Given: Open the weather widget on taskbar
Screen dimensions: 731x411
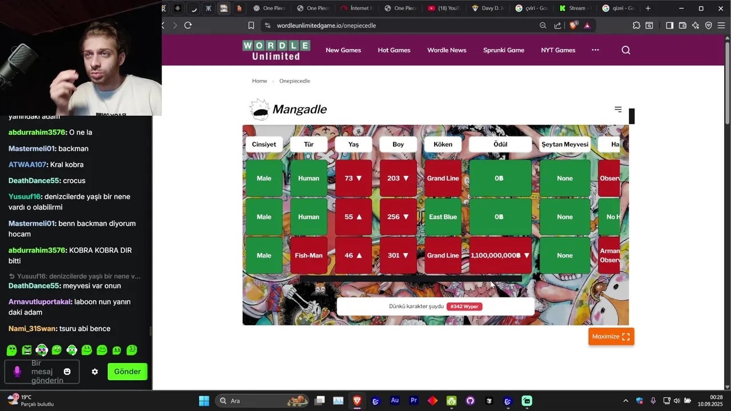Looking at the screenshot, I should pos(31,401).
